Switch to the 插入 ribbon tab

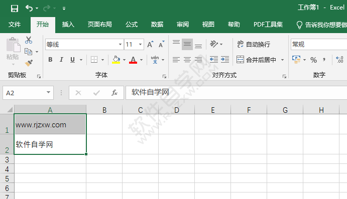[x=68, y=24]
